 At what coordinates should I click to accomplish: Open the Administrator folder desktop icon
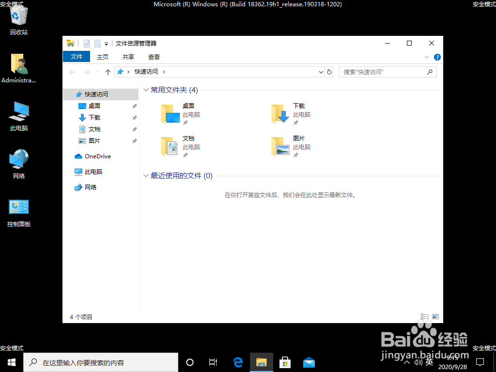pos(19,68)
